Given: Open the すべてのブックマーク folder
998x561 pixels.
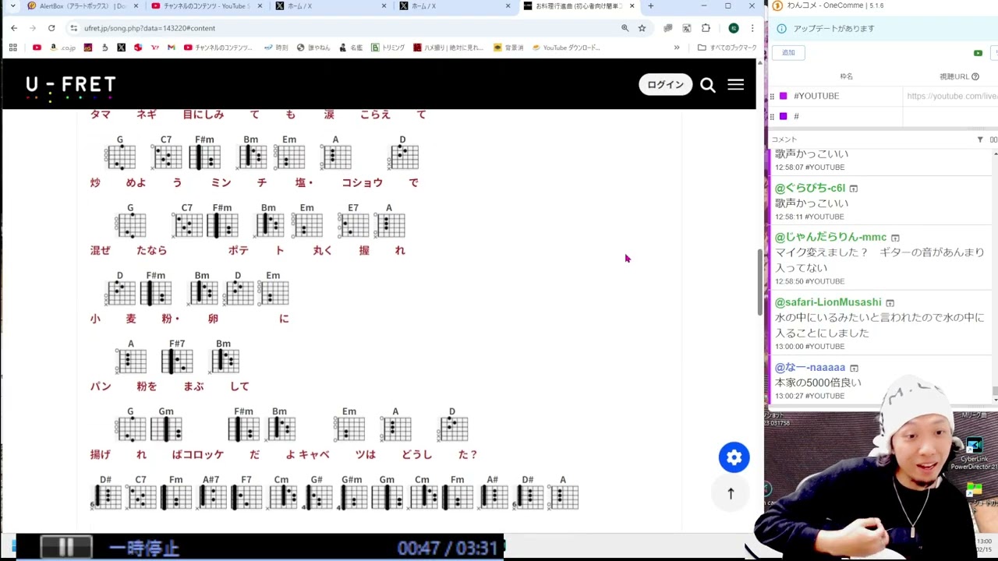Looking at the screenshot, I should tap(727, 48).
